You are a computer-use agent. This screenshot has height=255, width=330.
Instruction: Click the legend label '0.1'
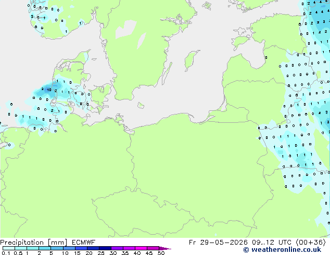(6, 253)
